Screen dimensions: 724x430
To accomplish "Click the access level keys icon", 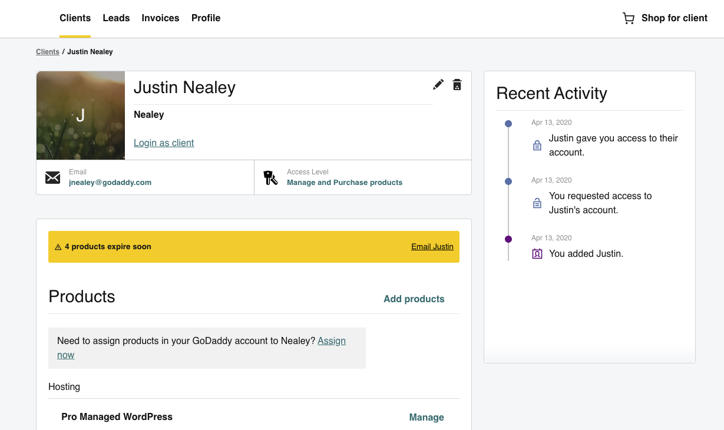I will pyautogui.click(x=270, y=177).
